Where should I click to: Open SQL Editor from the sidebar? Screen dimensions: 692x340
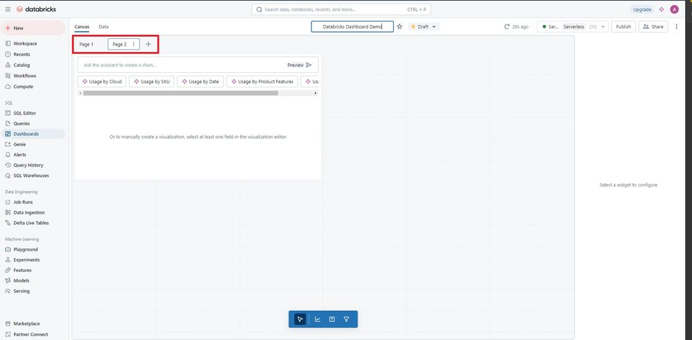click(x=24, y=113)
